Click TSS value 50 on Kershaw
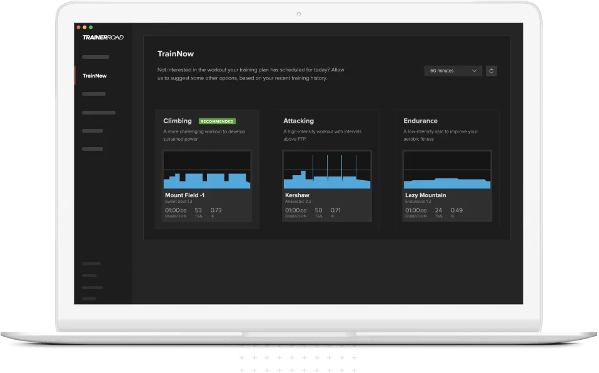 [319, 210]
